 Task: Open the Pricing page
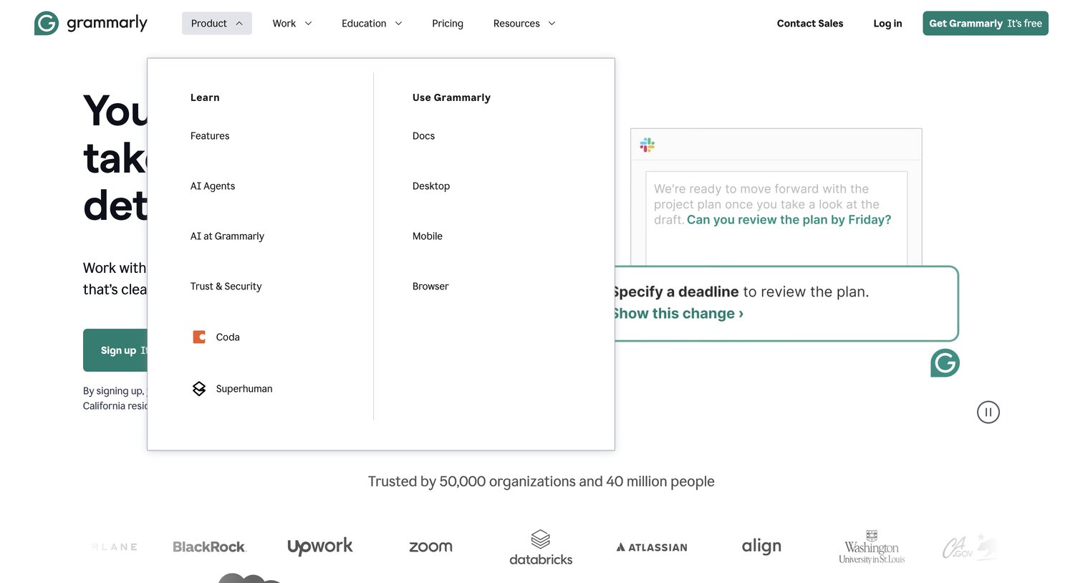(x=448, y=23)
